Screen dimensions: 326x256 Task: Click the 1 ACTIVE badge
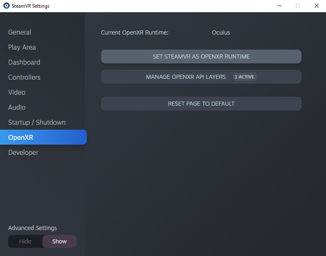pyautogui.click(x=244, y=77)
